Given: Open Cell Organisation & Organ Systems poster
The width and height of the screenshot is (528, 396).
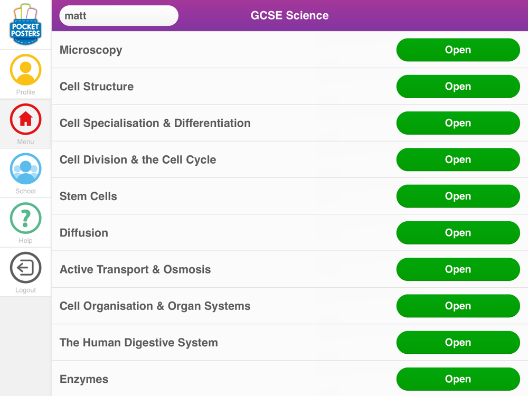Looking at the screenshot, I should coord(458,306).
